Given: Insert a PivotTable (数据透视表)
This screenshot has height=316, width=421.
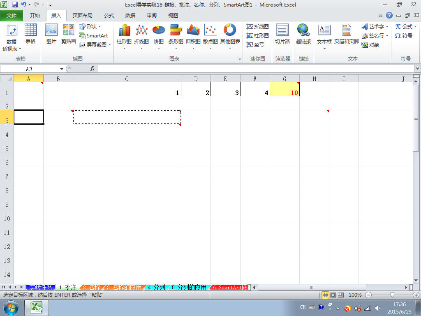Looking at the screenshot, I should click(12, 37).
